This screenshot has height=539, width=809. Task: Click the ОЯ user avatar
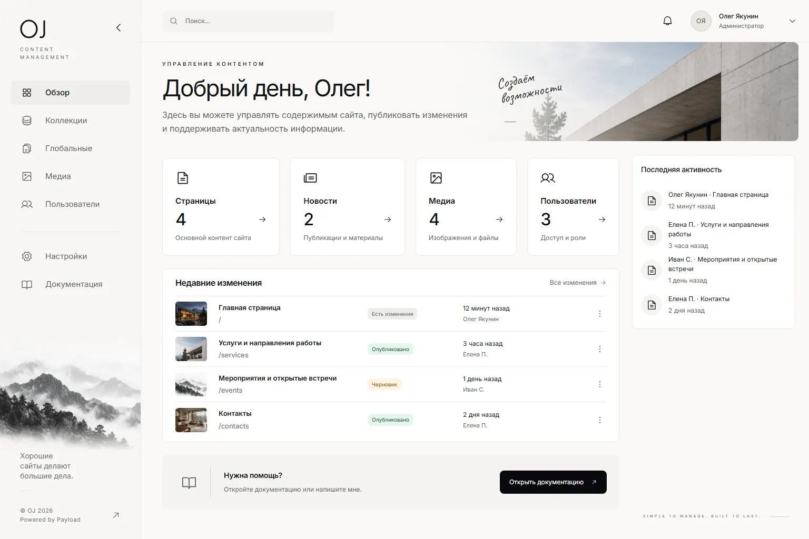[701, 21]
